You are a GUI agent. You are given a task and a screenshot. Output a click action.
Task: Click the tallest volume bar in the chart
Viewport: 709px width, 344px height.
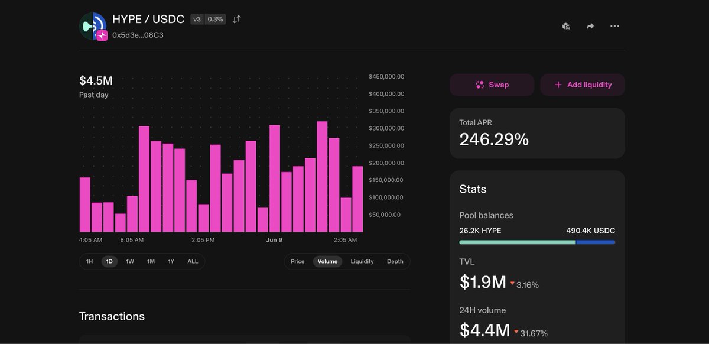tap(322, 177)
